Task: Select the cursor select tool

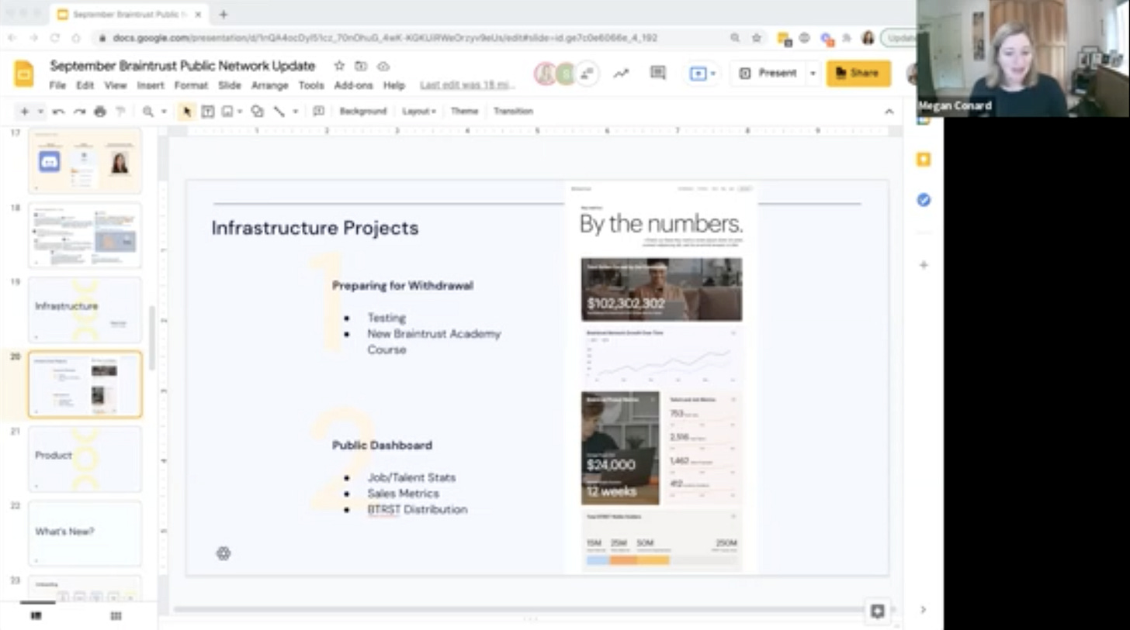Action: (x=186, y=112)
